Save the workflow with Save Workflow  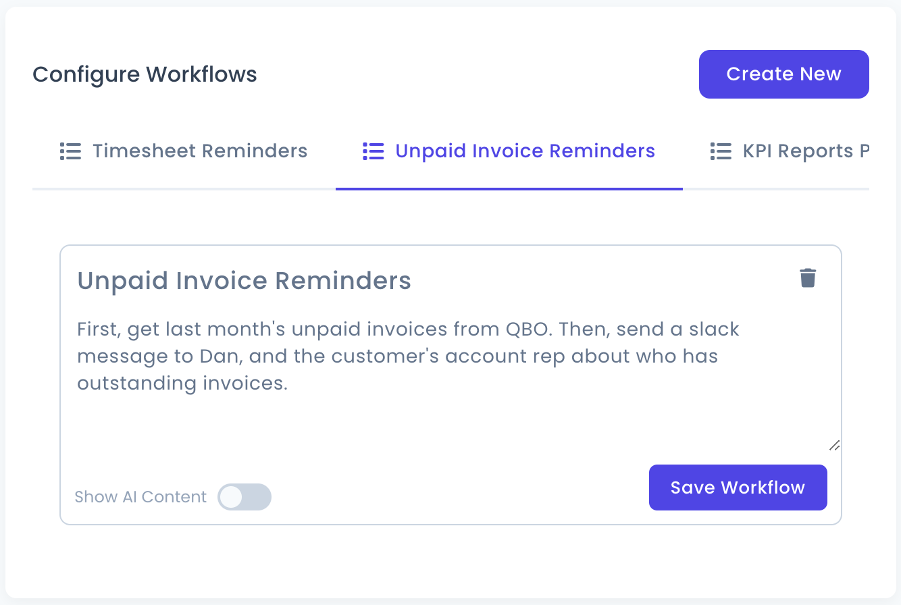[738, 488]
